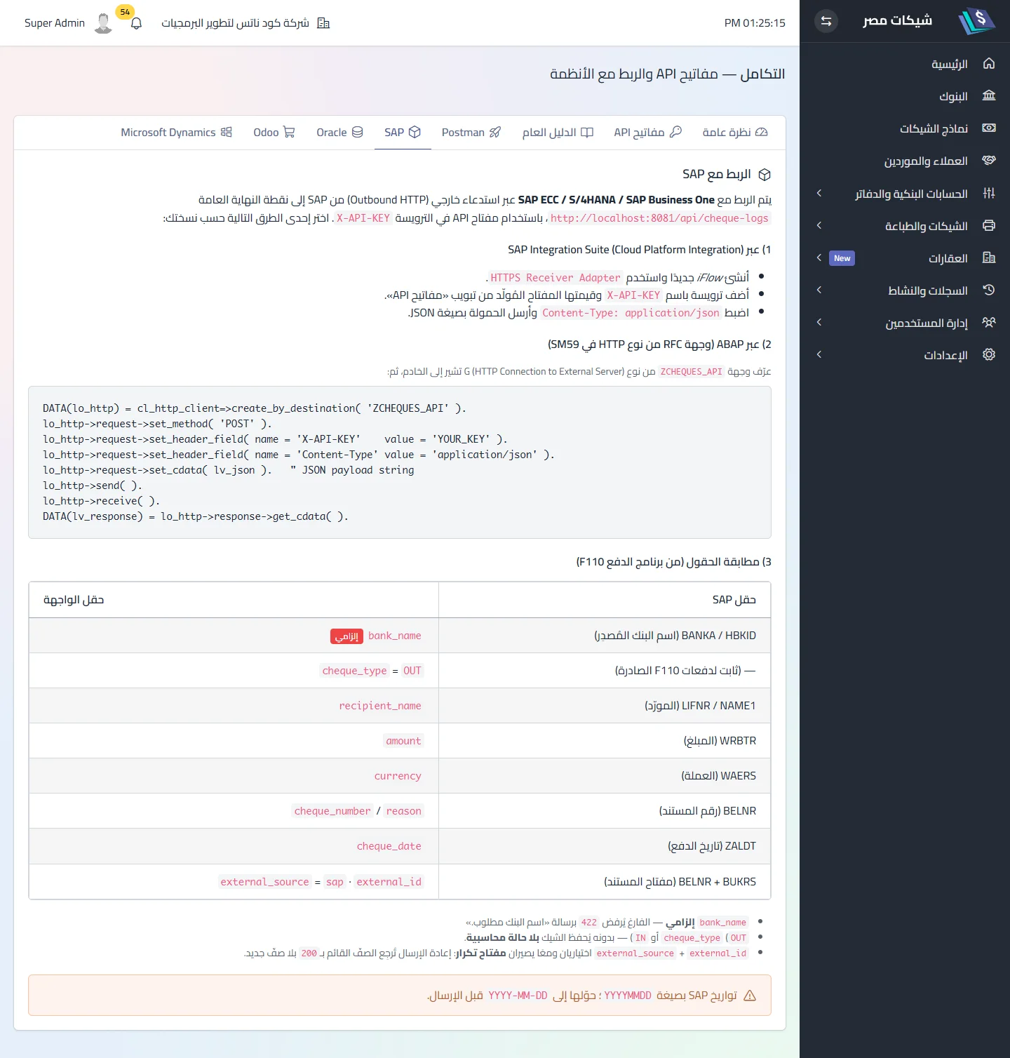Click the cheque_date interface field
1010x1058 pixels.
(x=389, y=846)
